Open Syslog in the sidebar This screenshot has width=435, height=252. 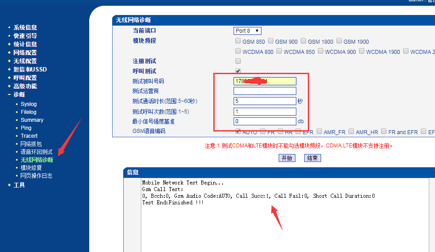(29, 104)
